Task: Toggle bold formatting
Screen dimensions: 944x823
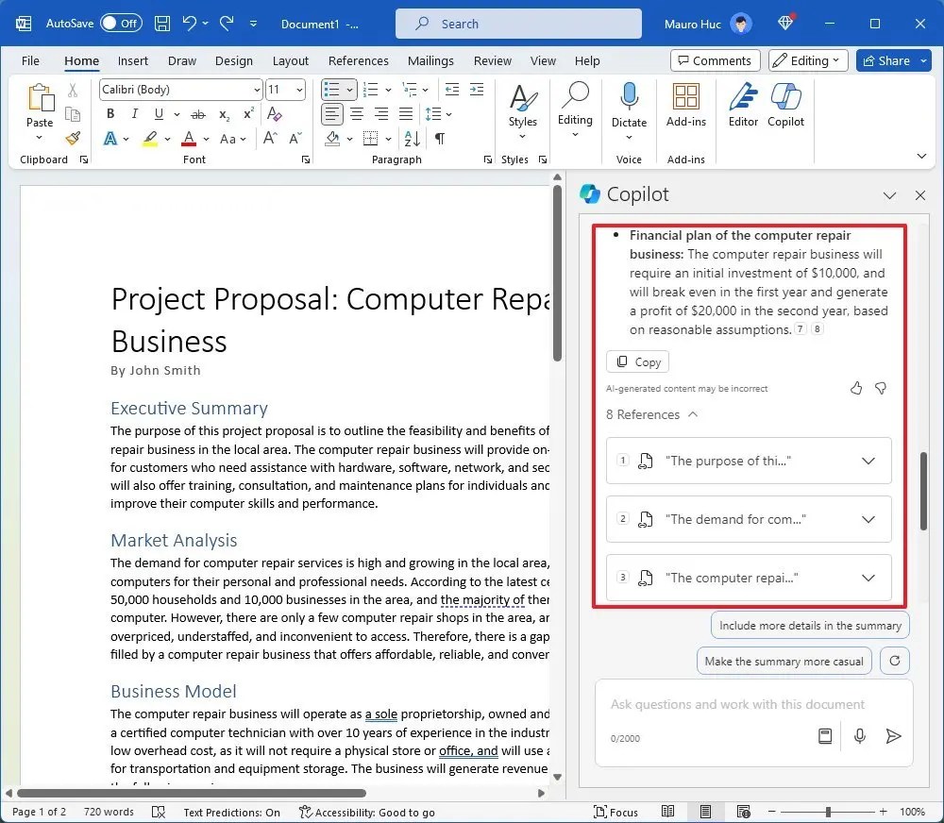Action: (x=110, y=113)
